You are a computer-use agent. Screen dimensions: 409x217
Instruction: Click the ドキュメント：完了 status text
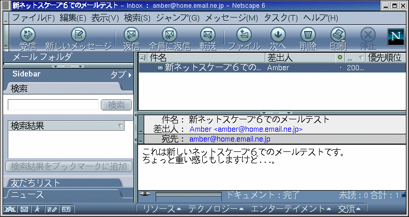tap(262, 195)
